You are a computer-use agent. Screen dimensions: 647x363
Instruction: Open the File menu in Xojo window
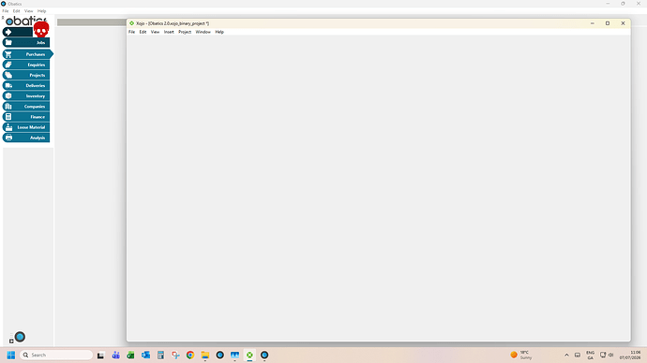[131, 32]
